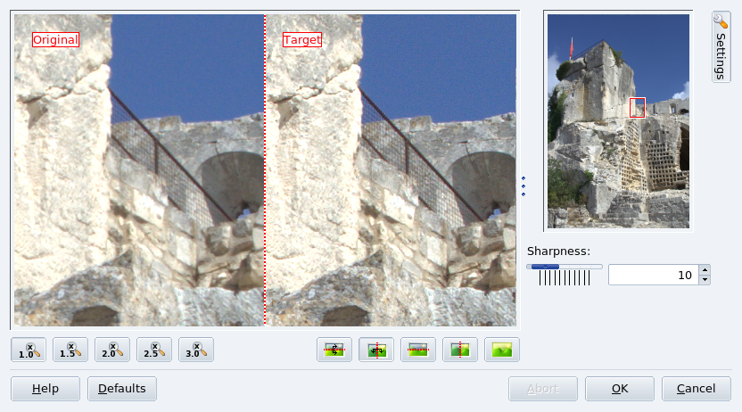Switch zoom level to 2.5x
The width and height of the screenshot is (742, 412).
pos(154,350)
